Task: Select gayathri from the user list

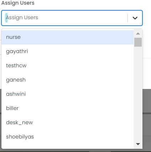Action: tap(67, 52)
